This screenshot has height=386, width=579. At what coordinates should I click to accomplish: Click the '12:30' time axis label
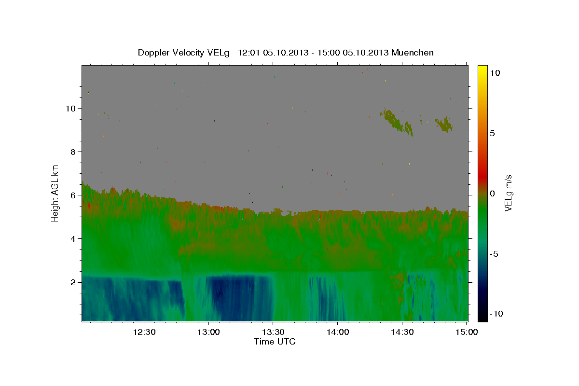[x=144, y=332]
